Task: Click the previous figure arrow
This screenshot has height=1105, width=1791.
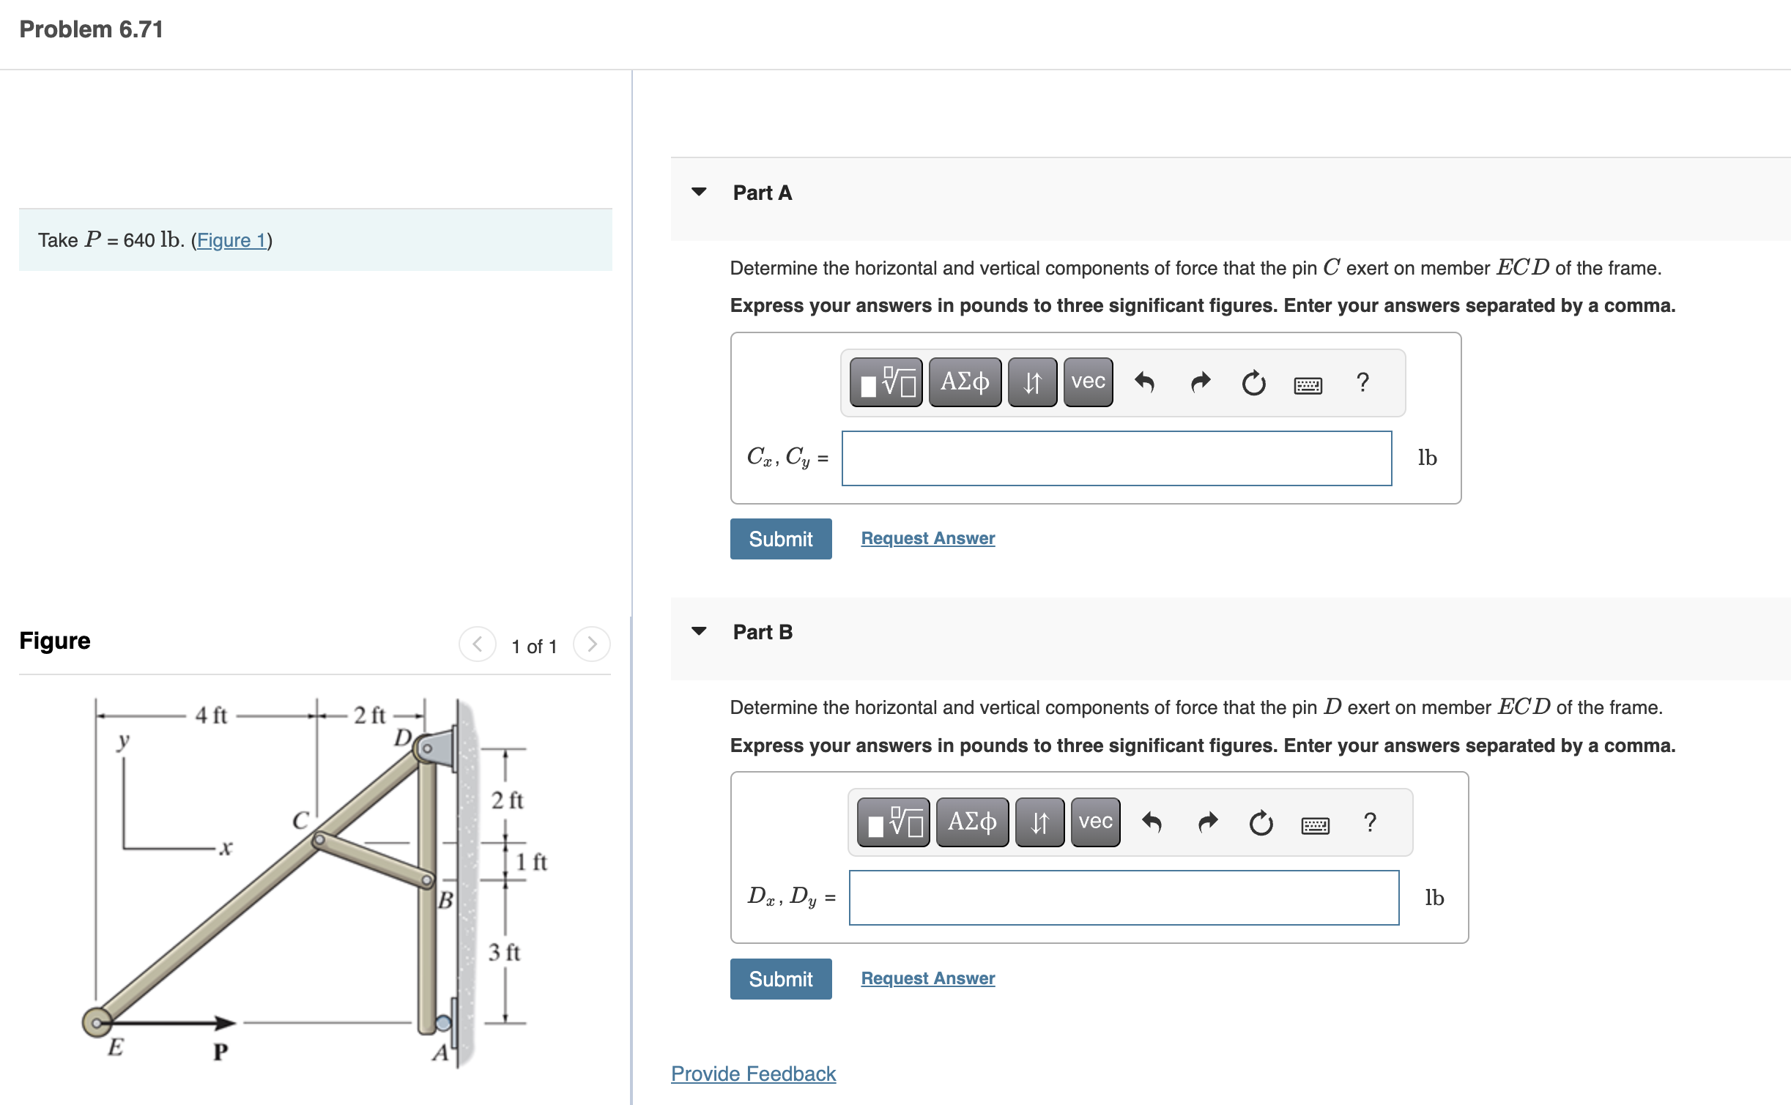Action: [x=478, y=644]
